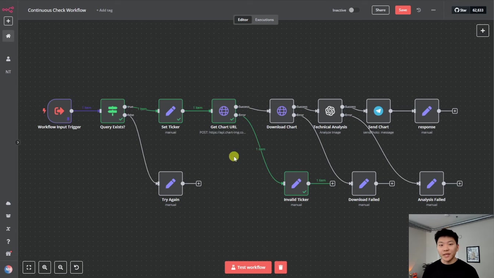Image resolution: width=494 pixels, height=278 pixels.
Task: Click the zoom out button
Action: [61, 267]
